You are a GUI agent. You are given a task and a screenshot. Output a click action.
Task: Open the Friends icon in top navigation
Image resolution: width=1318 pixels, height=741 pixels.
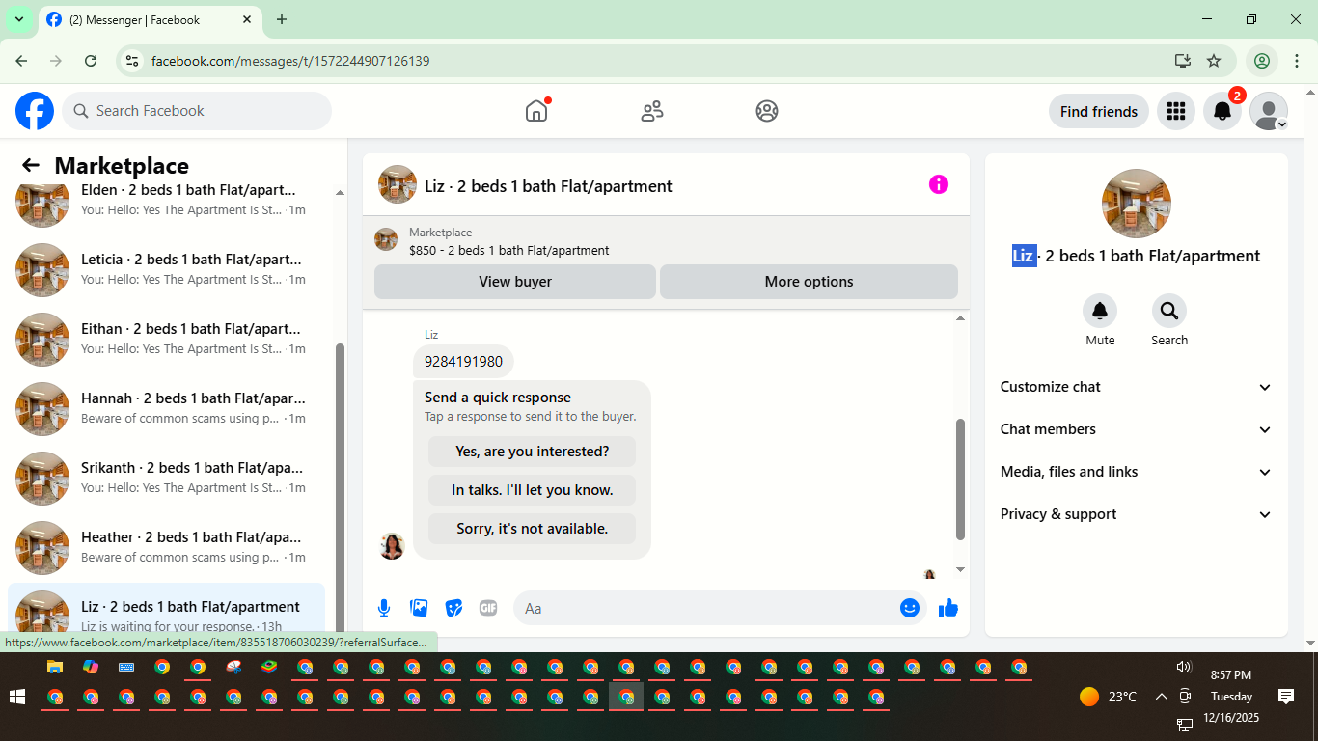point(652,111)
